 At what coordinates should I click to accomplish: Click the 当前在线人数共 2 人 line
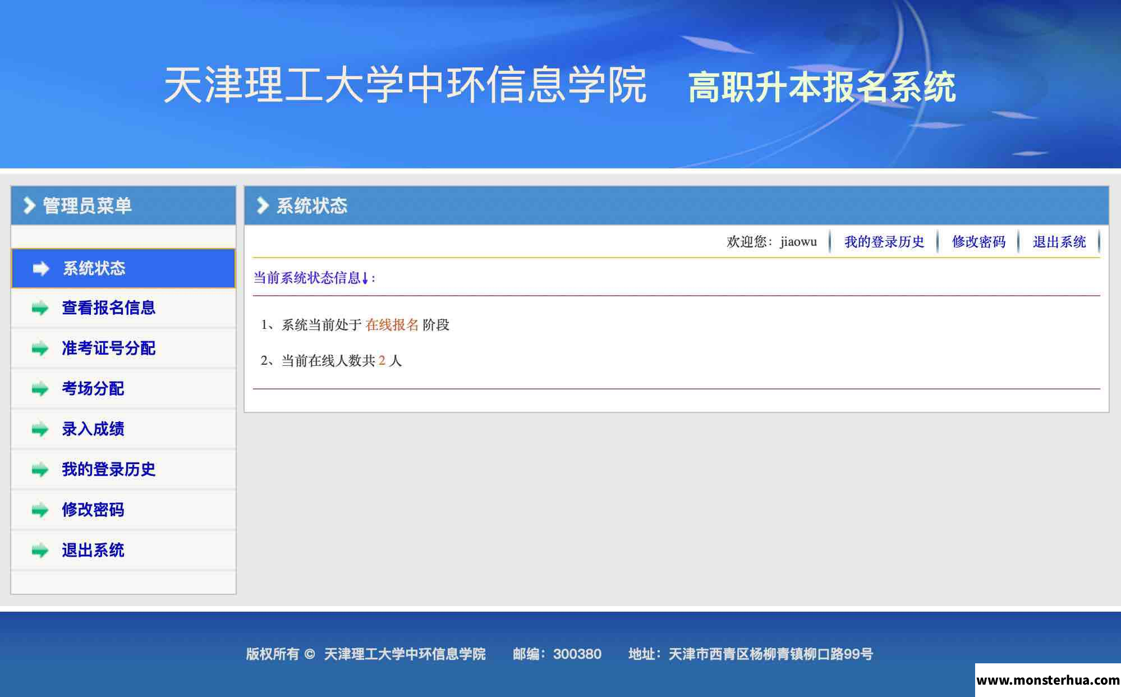331,361
